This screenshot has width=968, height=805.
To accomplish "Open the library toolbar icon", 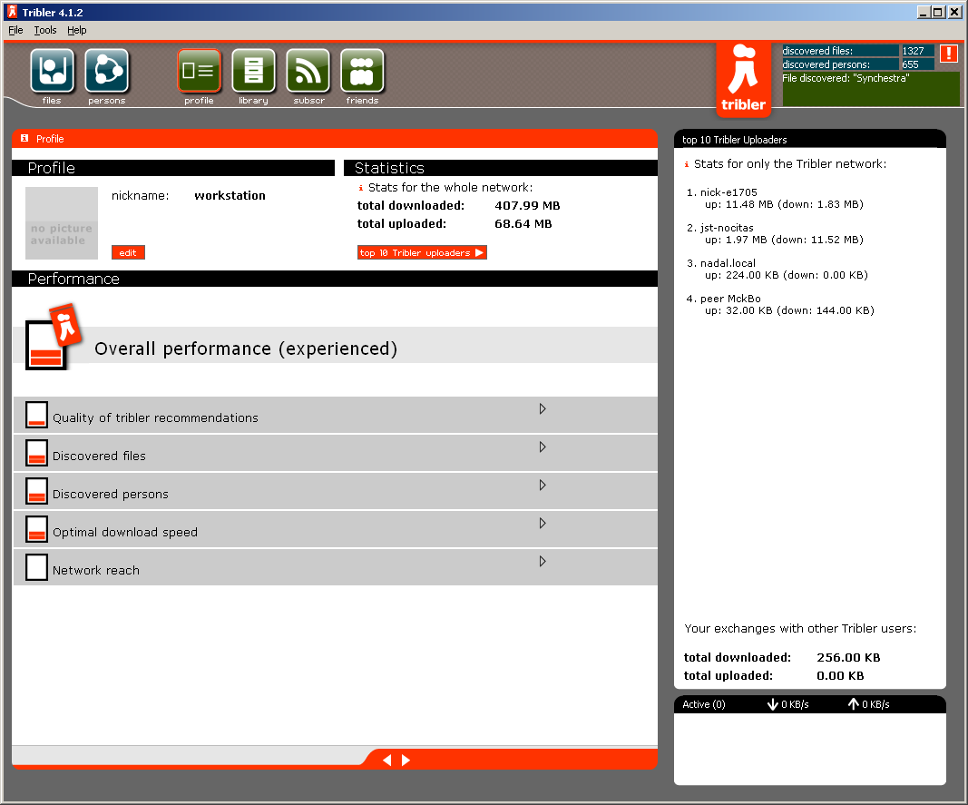I will pyautogui.click(x=253, y=71).
